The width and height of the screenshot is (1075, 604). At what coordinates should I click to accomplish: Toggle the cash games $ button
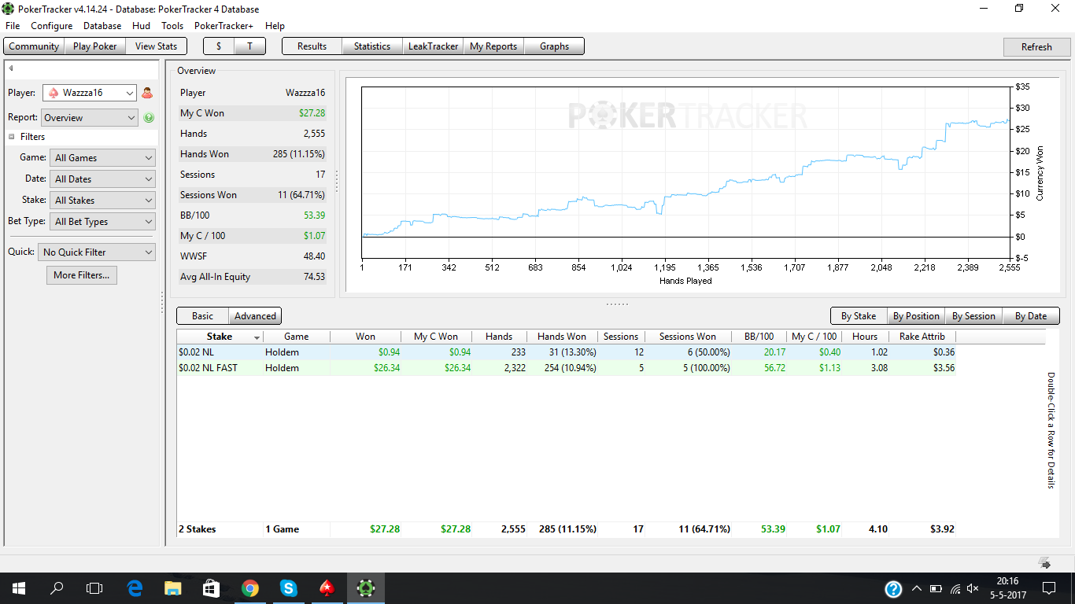click(x=219, y=46)
